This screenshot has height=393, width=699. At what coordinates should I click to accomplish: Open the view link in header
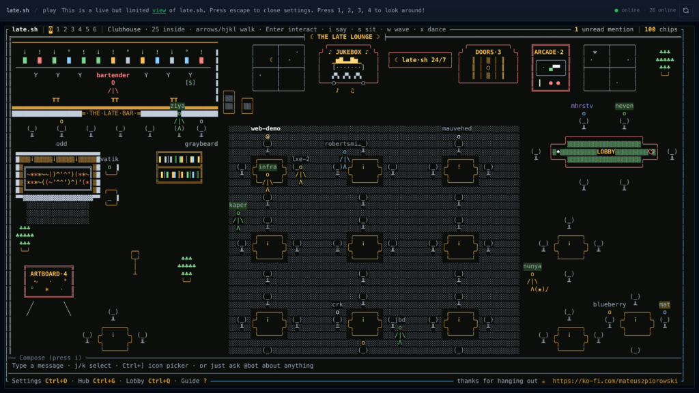tap(158, 10)
